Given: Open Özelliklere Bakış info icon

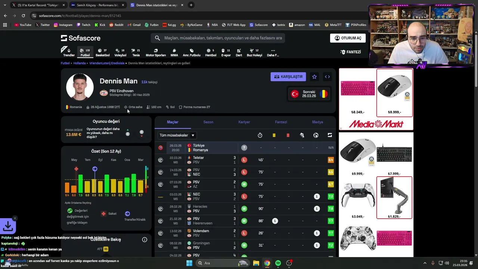Looking at the screenshot, I should 145,239.
